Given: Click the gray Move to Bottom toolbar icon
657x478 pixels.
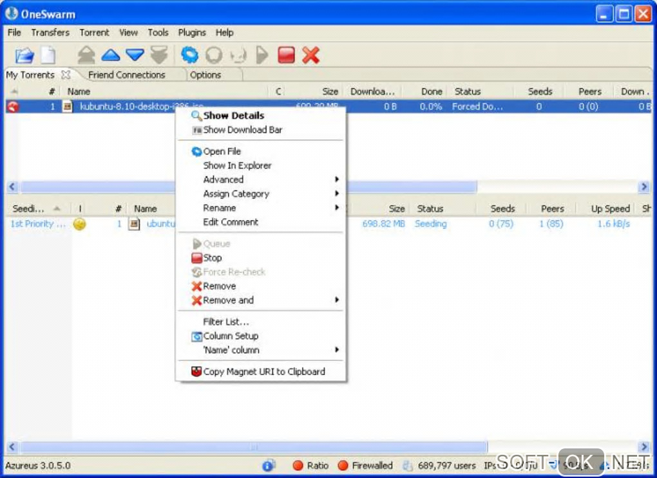Looking at the screenshot, I should point(159,55).
